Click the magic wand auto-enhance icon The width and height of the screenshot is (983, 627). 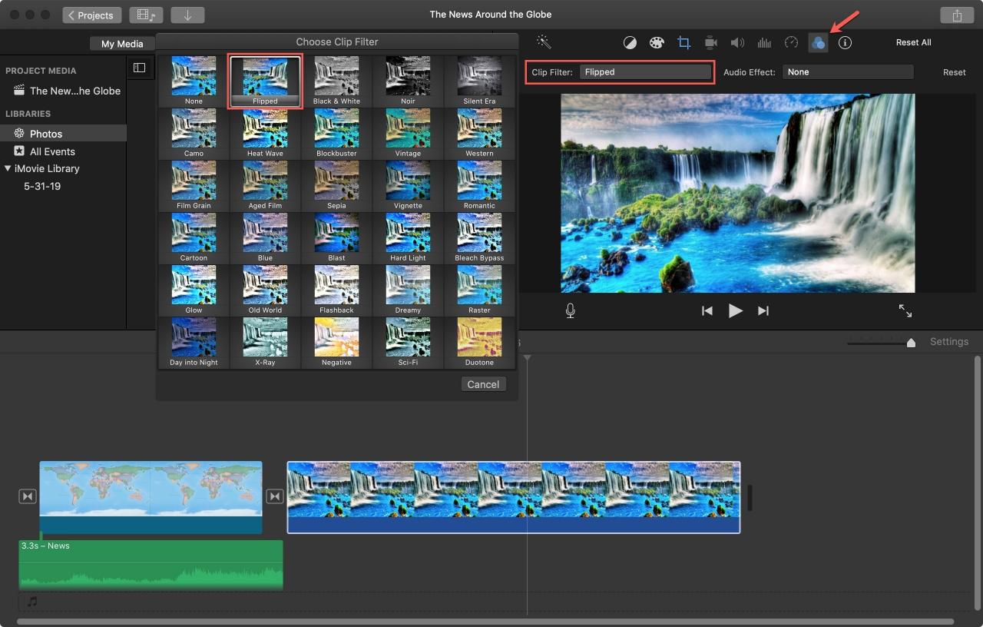544,42
